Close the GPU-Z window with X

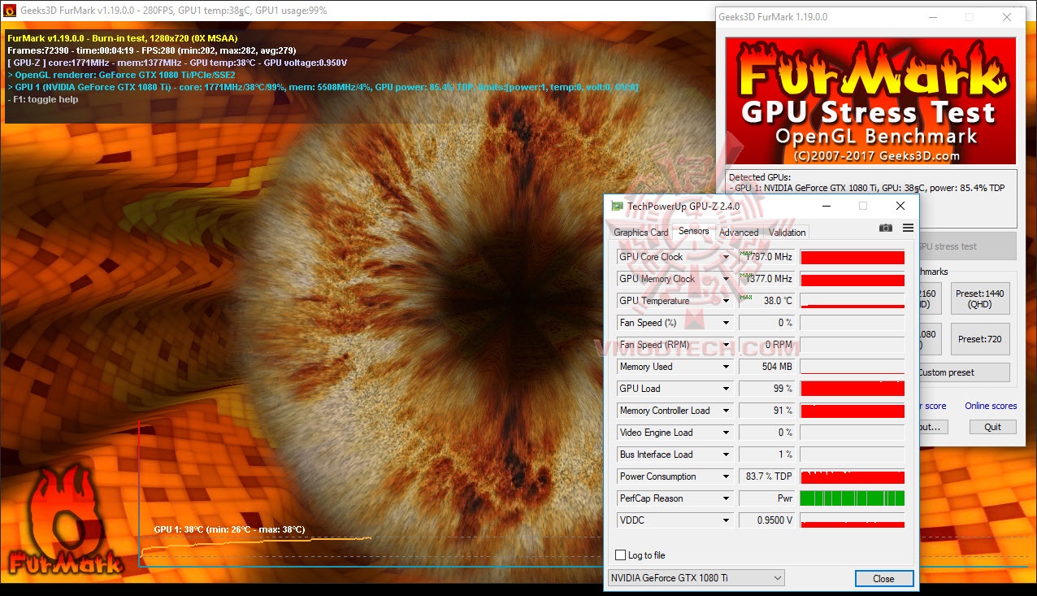pos(900,206)
